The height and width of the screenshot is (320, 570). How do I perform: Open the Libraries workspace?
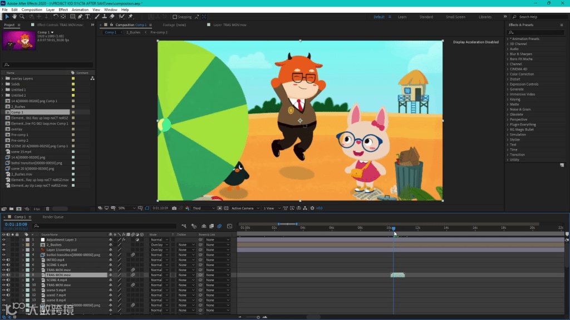485,17
